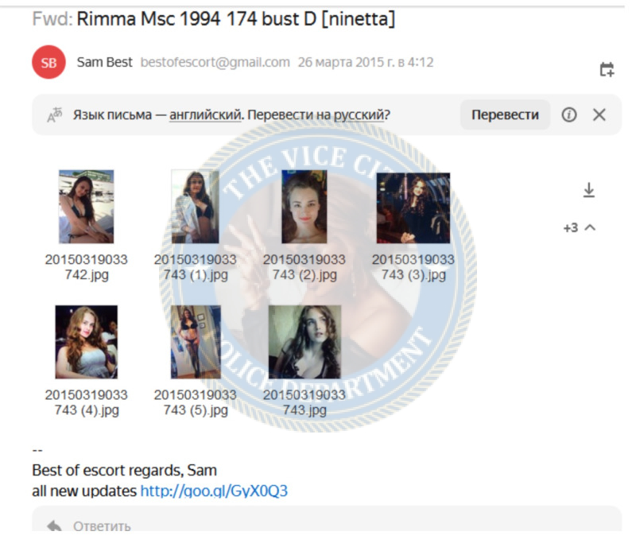Click the translation info icon
This screenshot has height=547, width=636.
(568, 114)
